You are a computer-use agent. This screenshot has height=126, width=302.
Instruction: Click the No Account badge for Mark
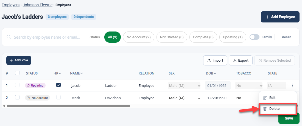[x=37, y=98]
